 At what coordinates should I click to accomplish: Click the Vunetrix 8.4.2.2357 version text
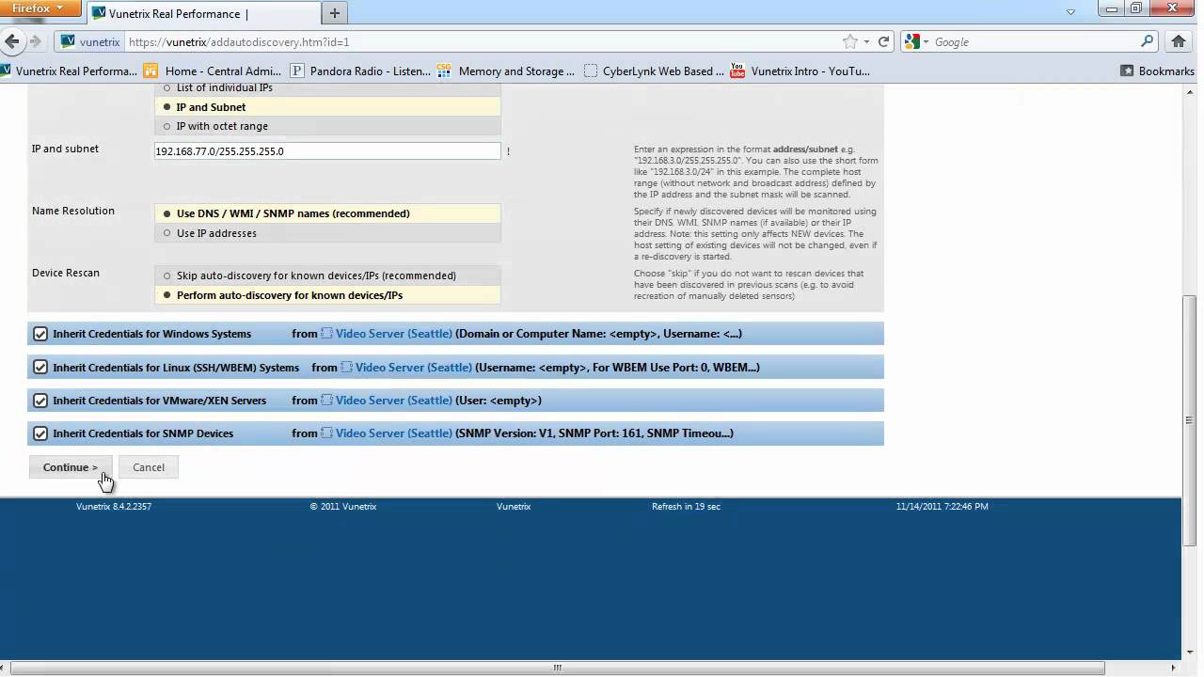point(114,507)
